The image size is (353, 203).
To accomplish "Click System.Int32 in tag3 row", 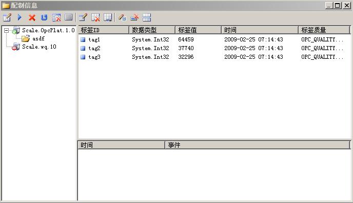I will pos(150,57).
